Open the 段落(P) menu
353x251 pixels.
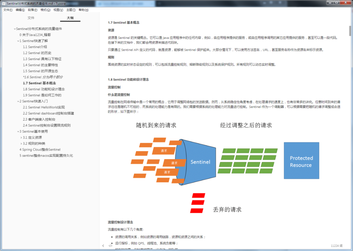(33, 10)
